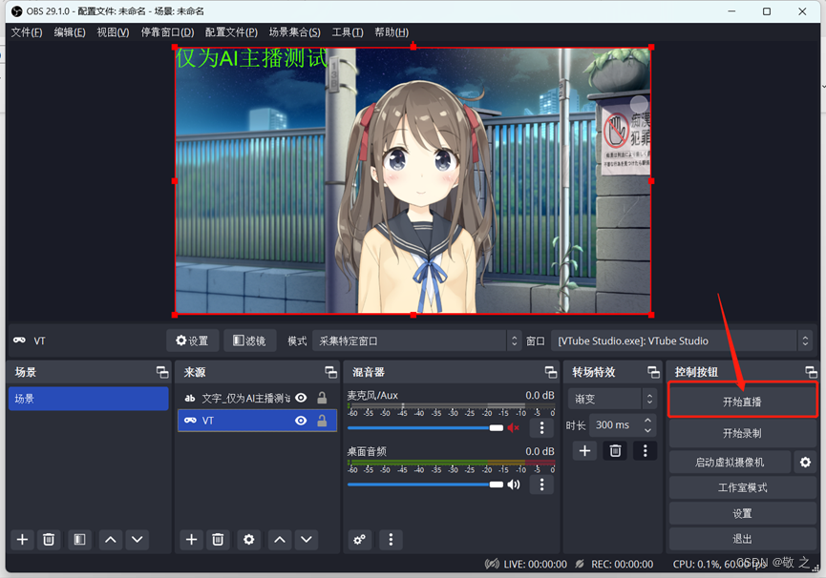The image size is (826, 578).
Task: Toggle lock on 文字_仅为AI主播测试 source
Action: point(322,398)
